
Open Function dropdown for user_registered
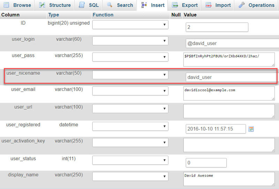coord(130,126)
